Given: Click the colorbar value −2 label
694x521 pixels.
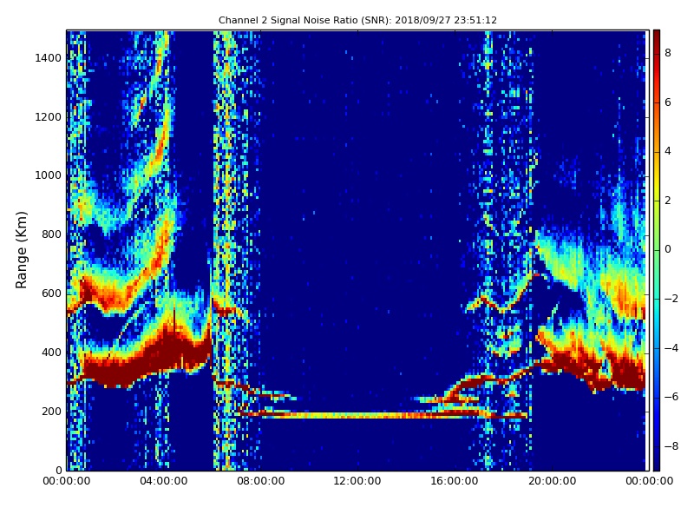Looking at the screenshot, I should click(x=671, y=299).
